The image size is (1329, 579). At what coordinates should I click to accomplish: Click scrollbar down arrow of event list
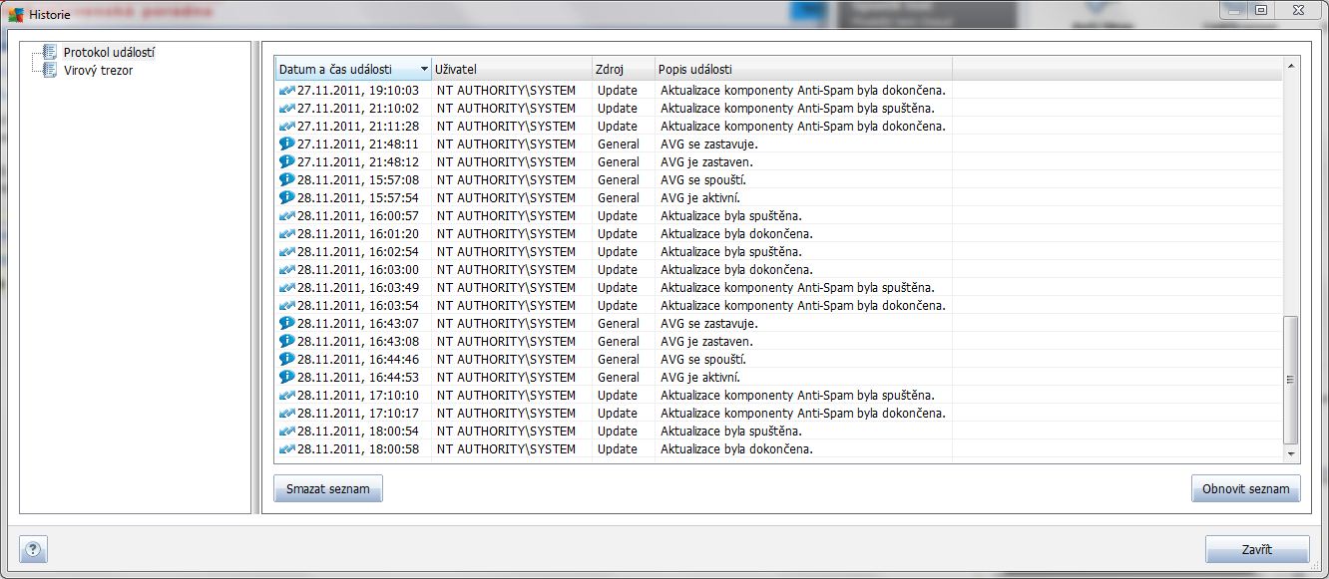tap(1291, 453)
